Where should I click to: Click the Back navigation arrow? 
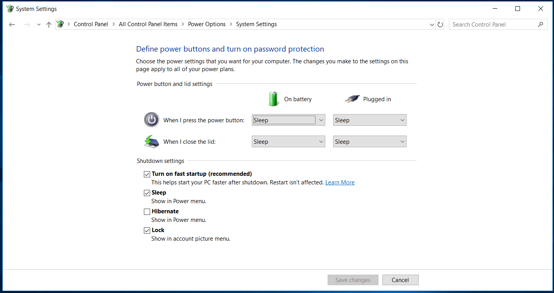tap(12, 25)
